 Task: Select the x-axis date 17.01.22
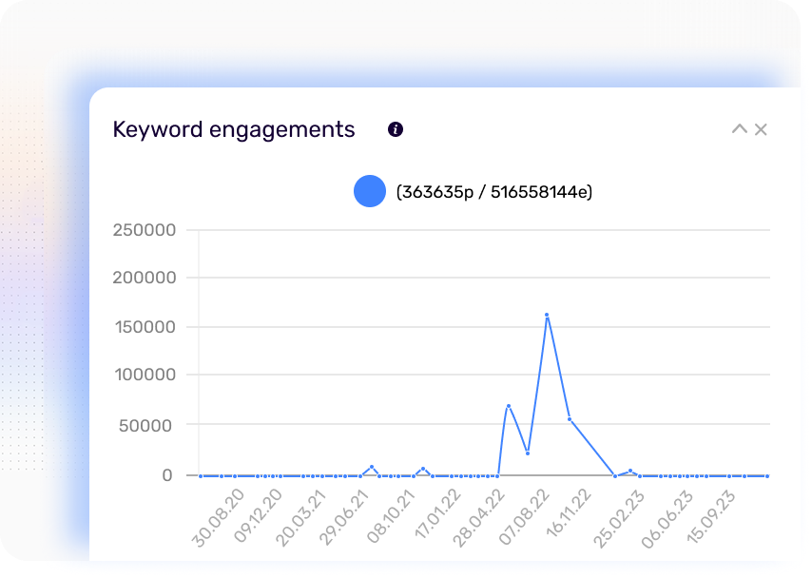coord(438,514)
